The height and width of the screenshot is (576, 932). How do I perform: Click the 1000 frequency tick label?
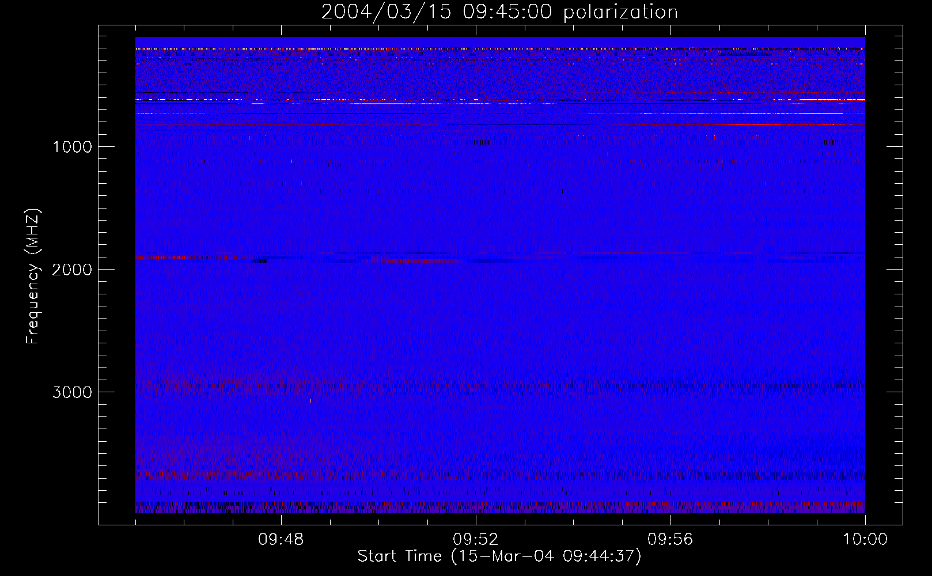72,147
